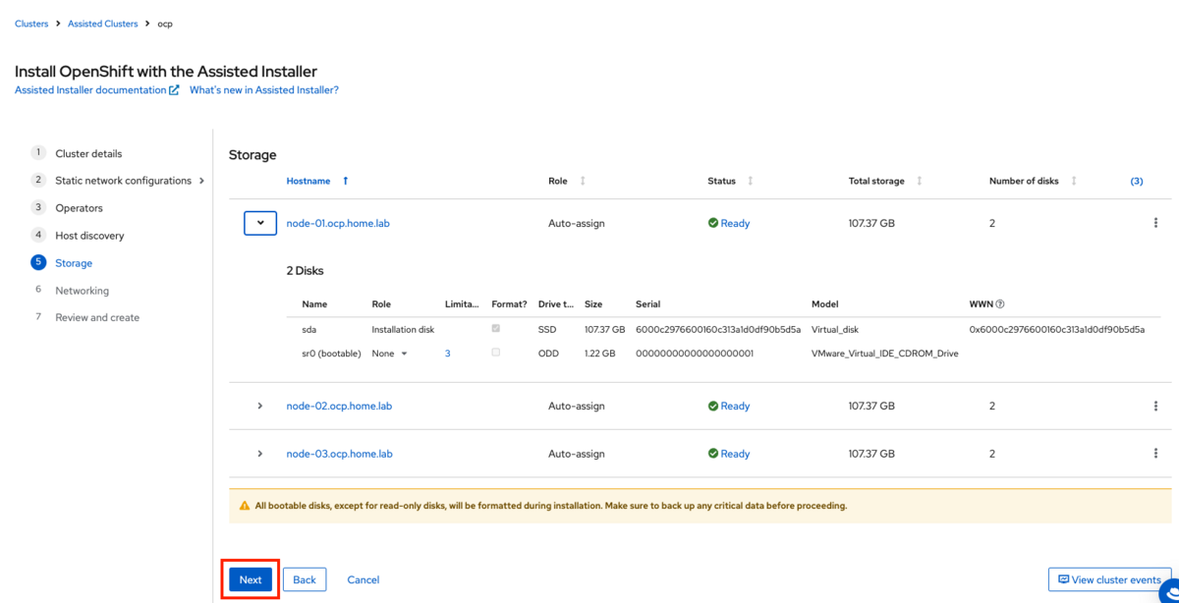Collapse the node-01.ocp.home.lab row

260,223
